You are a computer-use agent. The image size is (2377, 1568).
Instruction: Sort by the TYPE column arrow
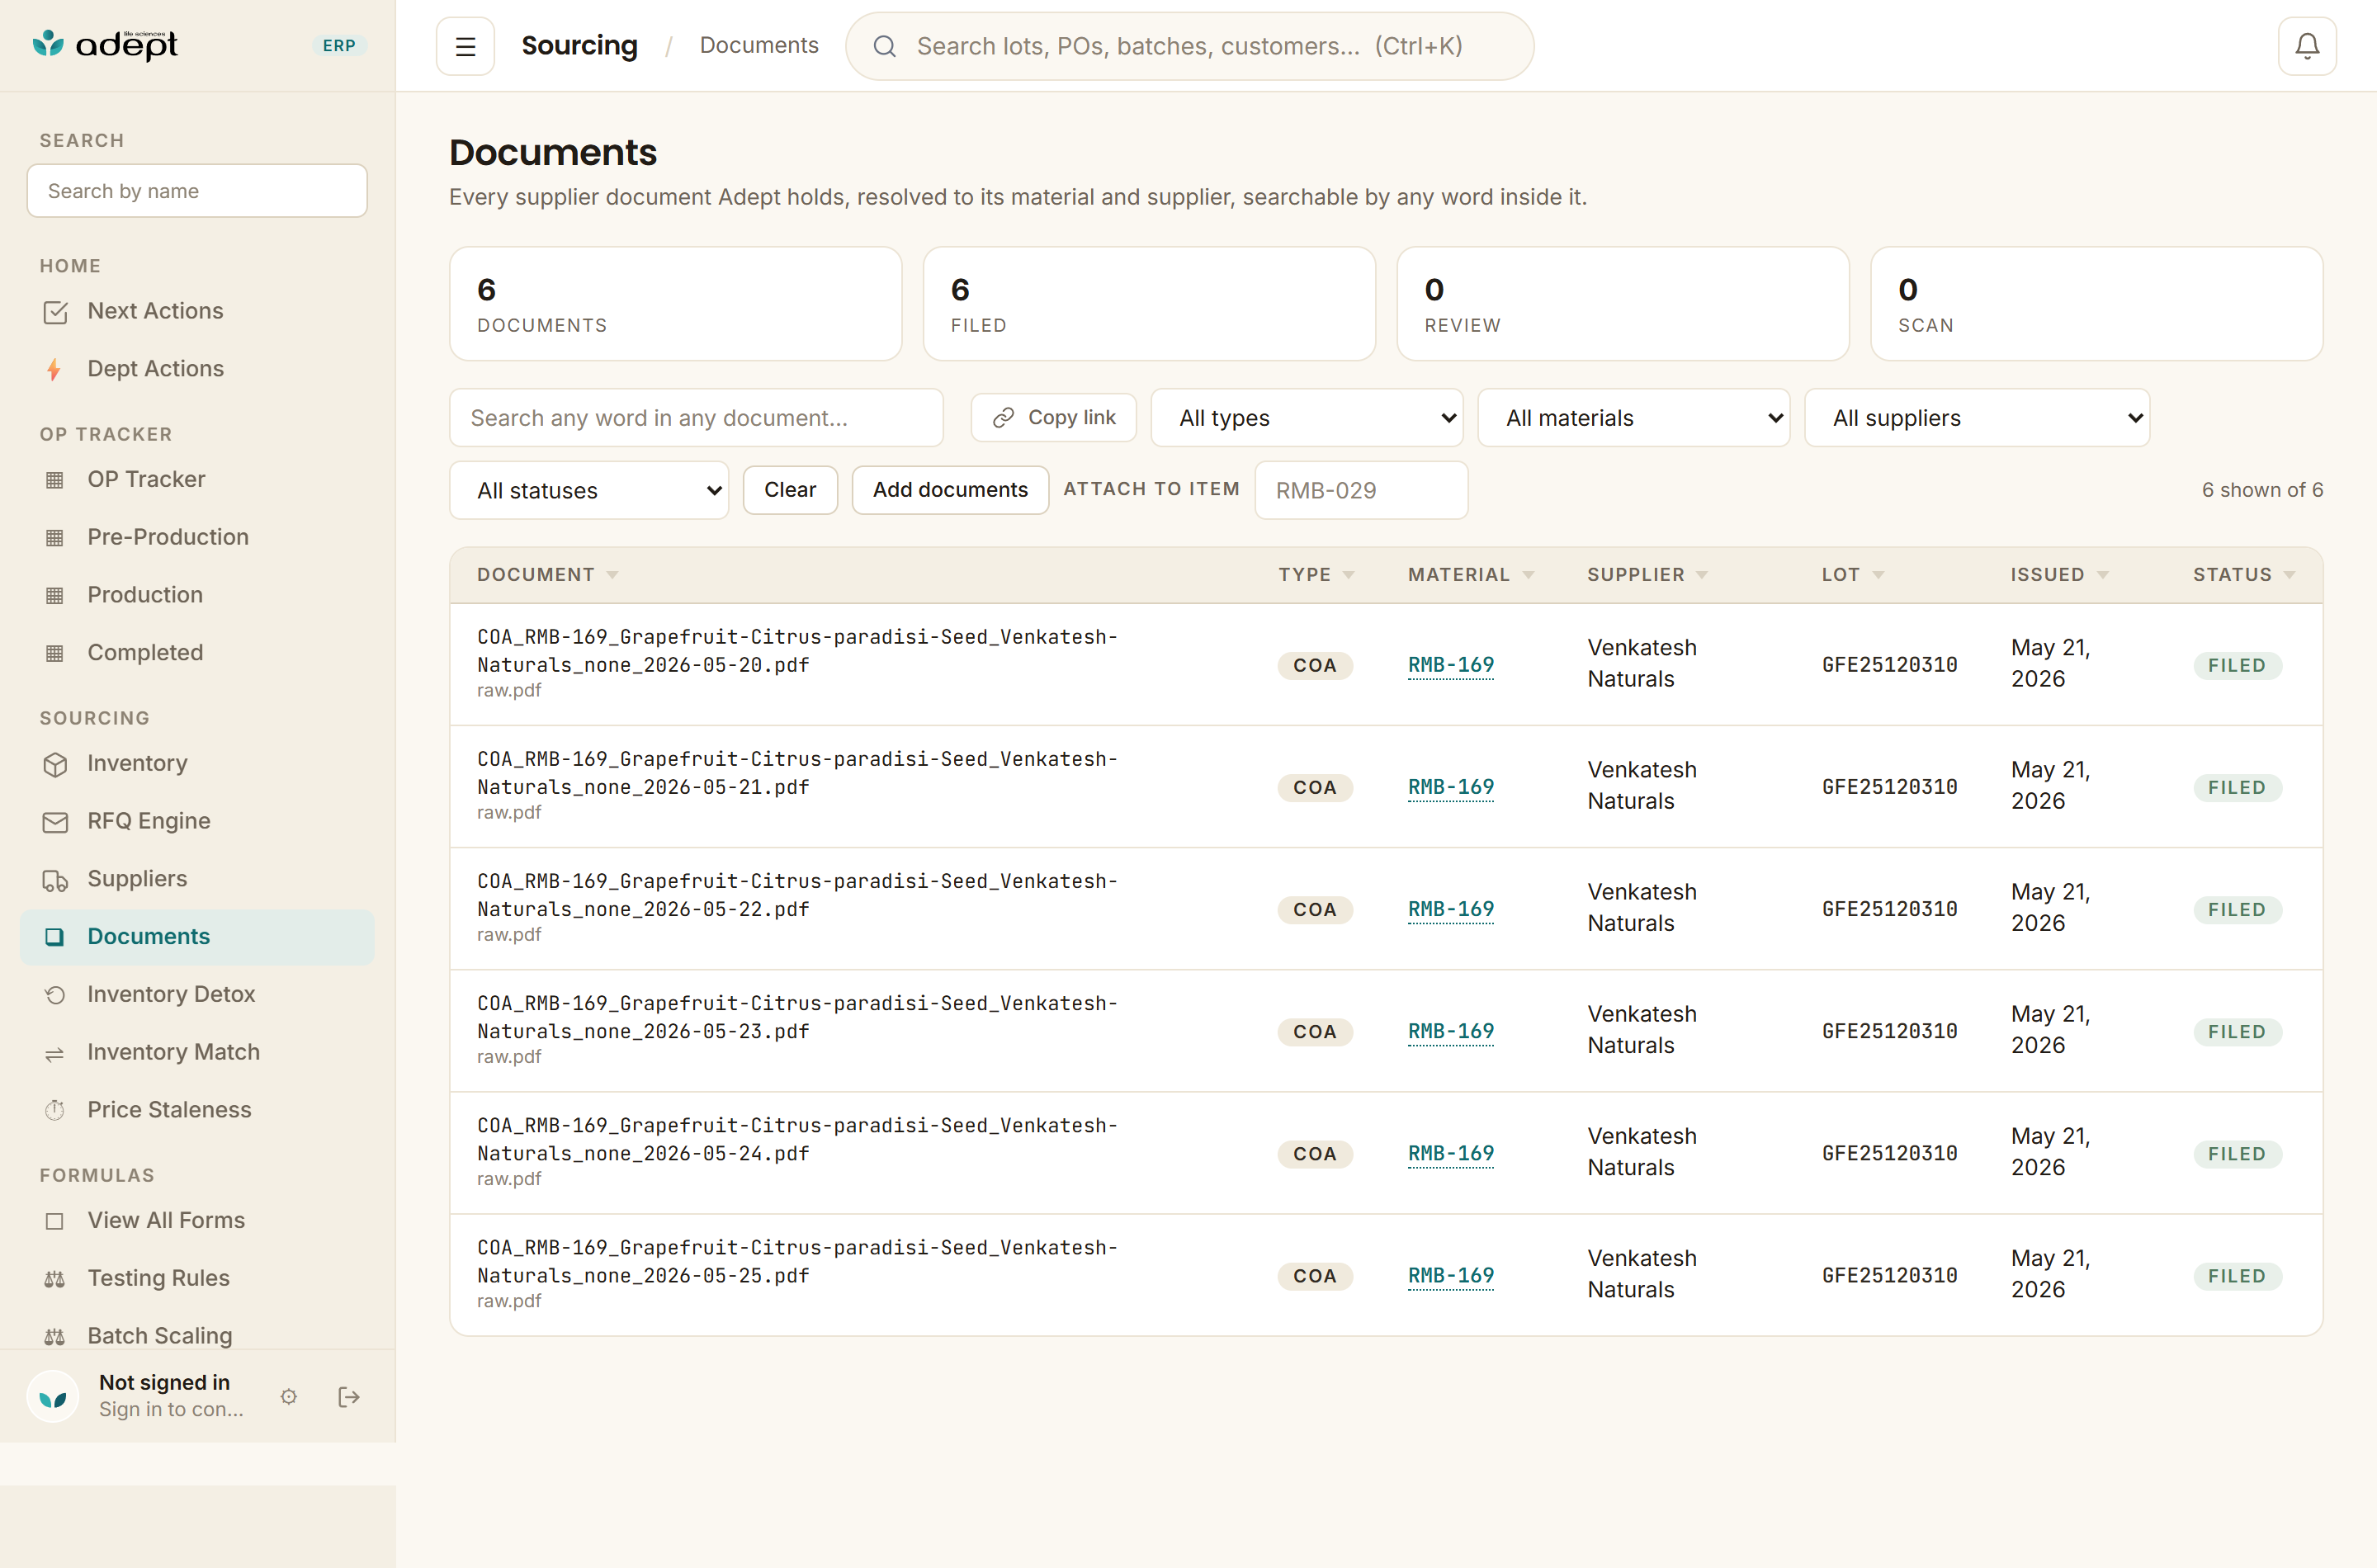point(1349,575)
